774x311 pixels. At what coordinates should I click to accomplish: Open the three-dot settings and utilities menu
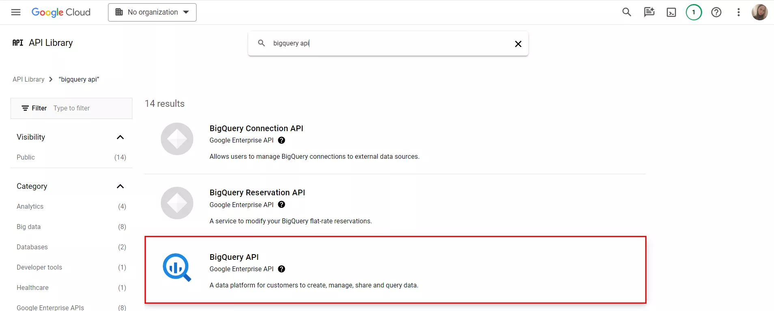coord(739,12)
